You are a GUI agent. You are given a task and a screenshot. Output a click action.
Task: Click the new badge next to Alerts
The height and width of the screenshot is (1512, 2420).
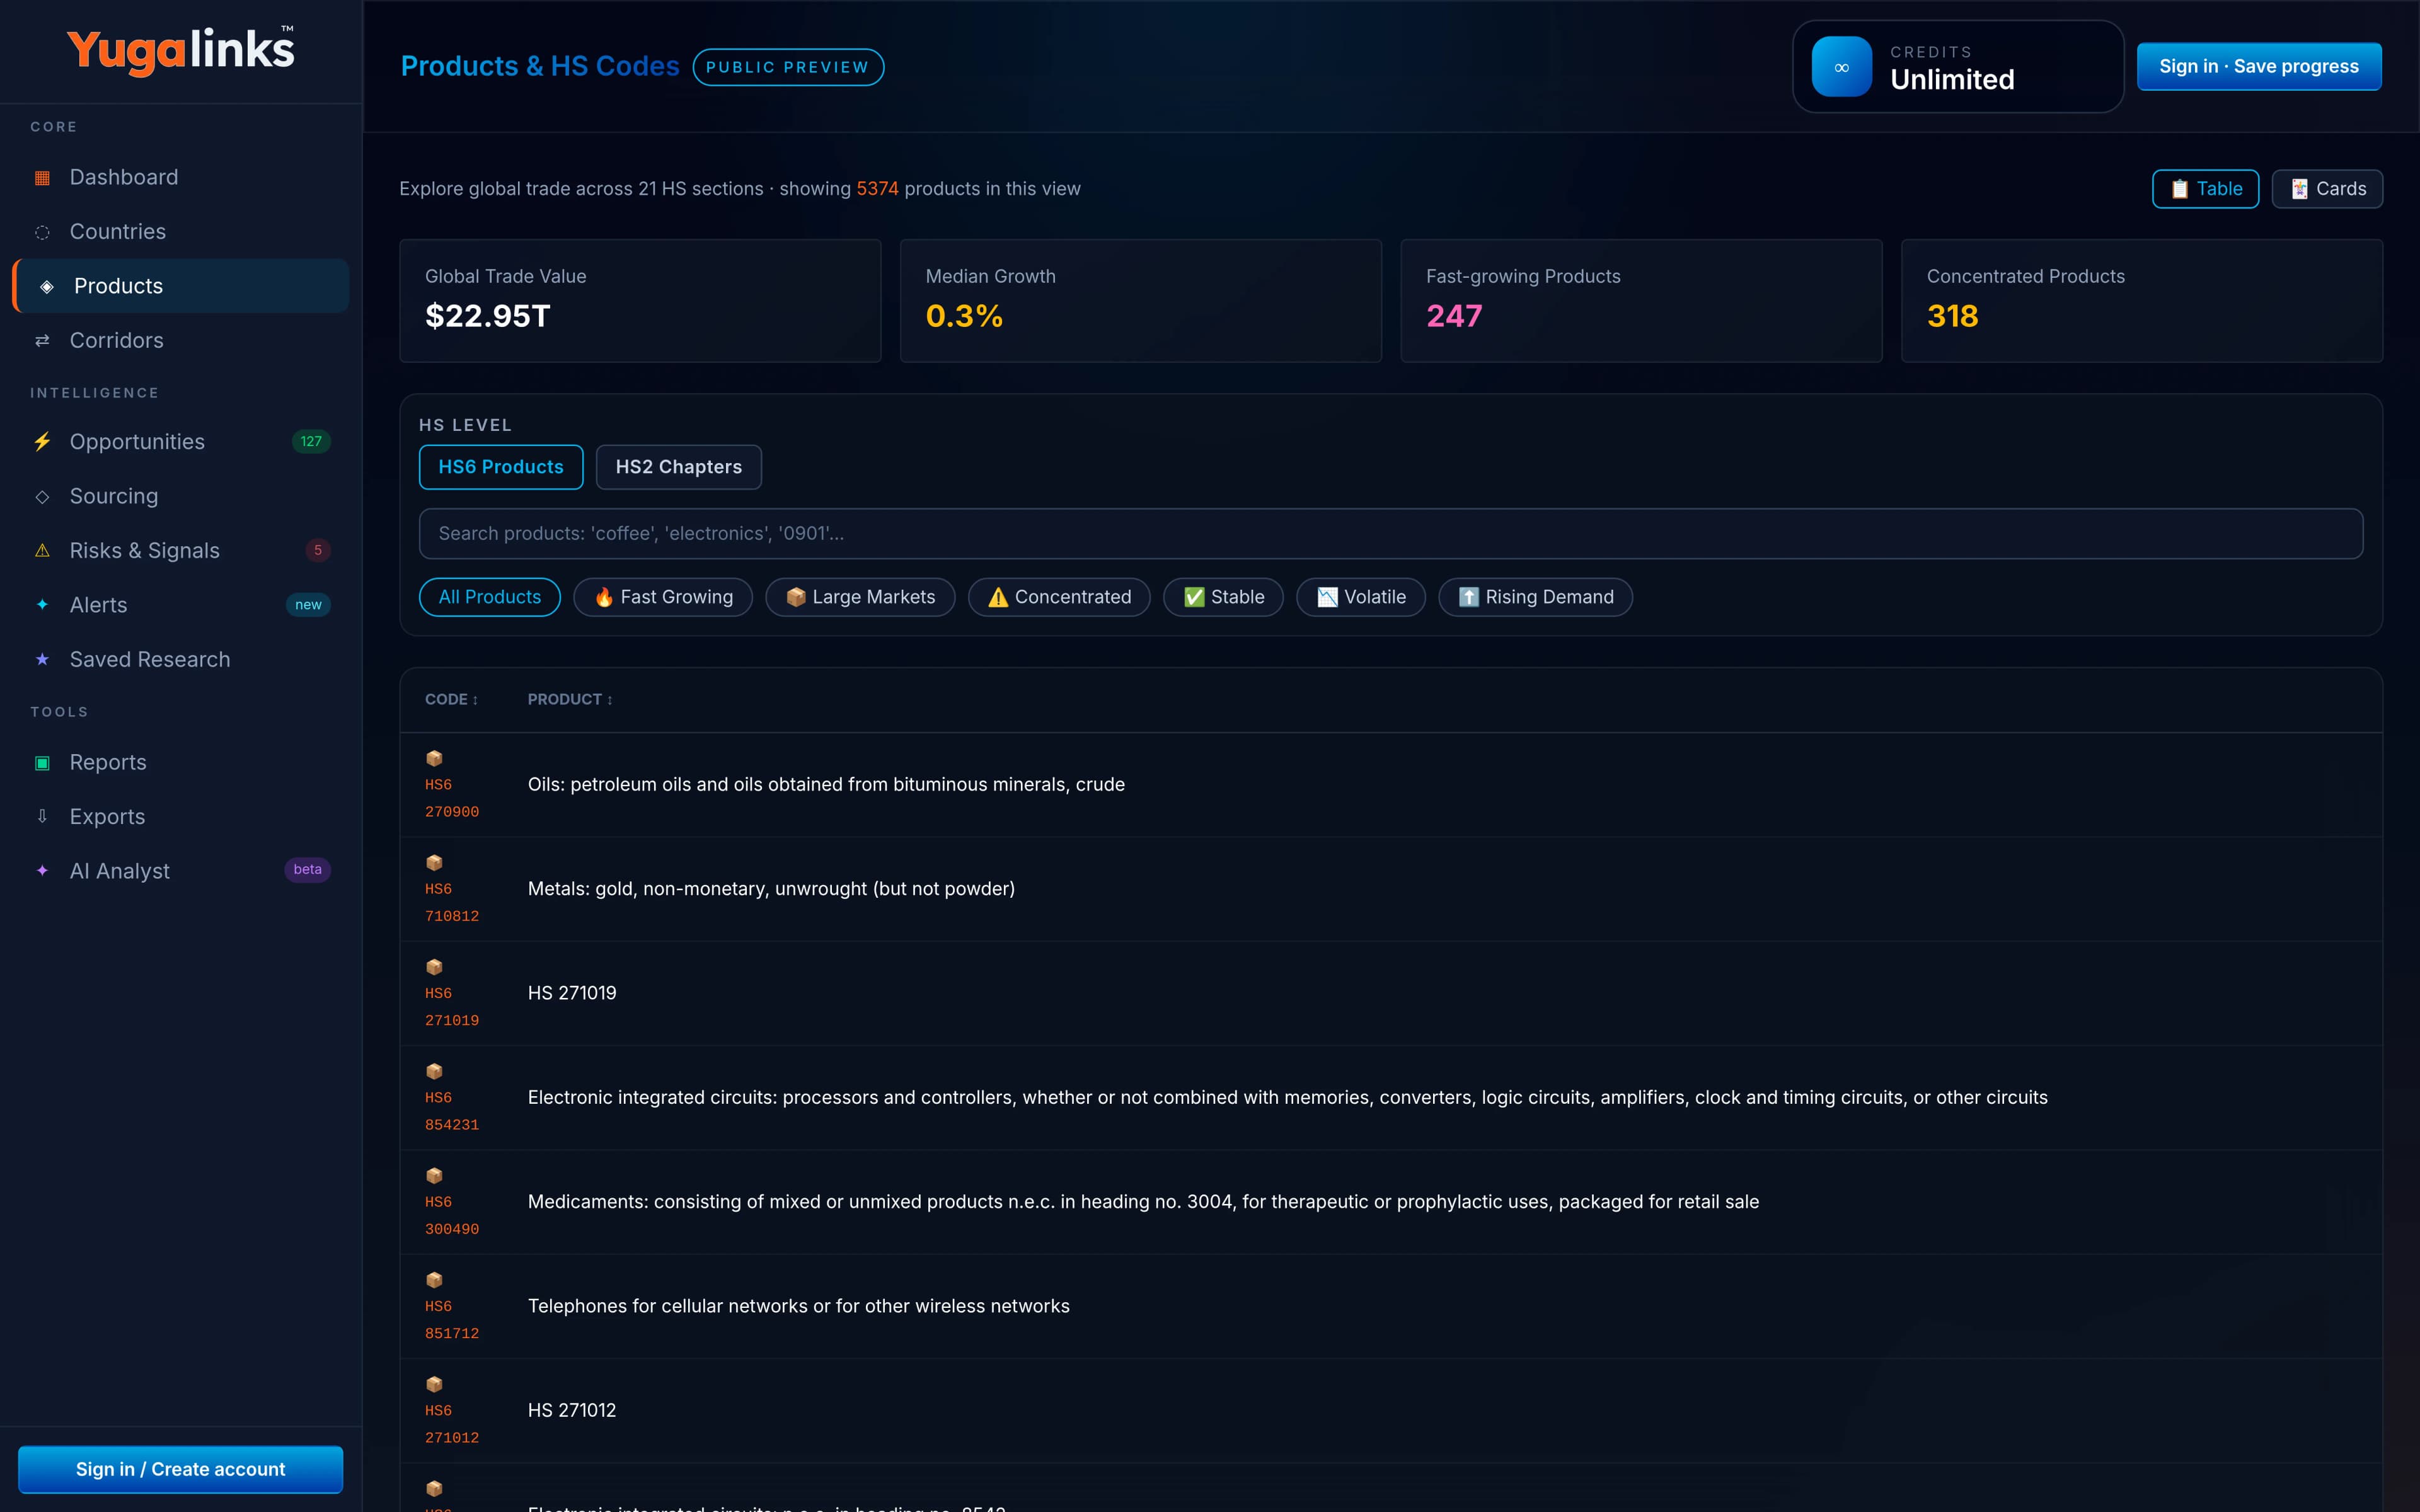[x=308, y=605]
